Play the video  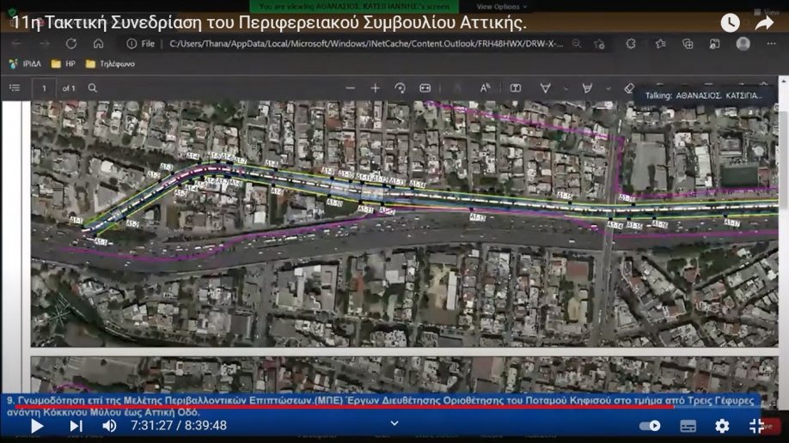tap(37, 426)
